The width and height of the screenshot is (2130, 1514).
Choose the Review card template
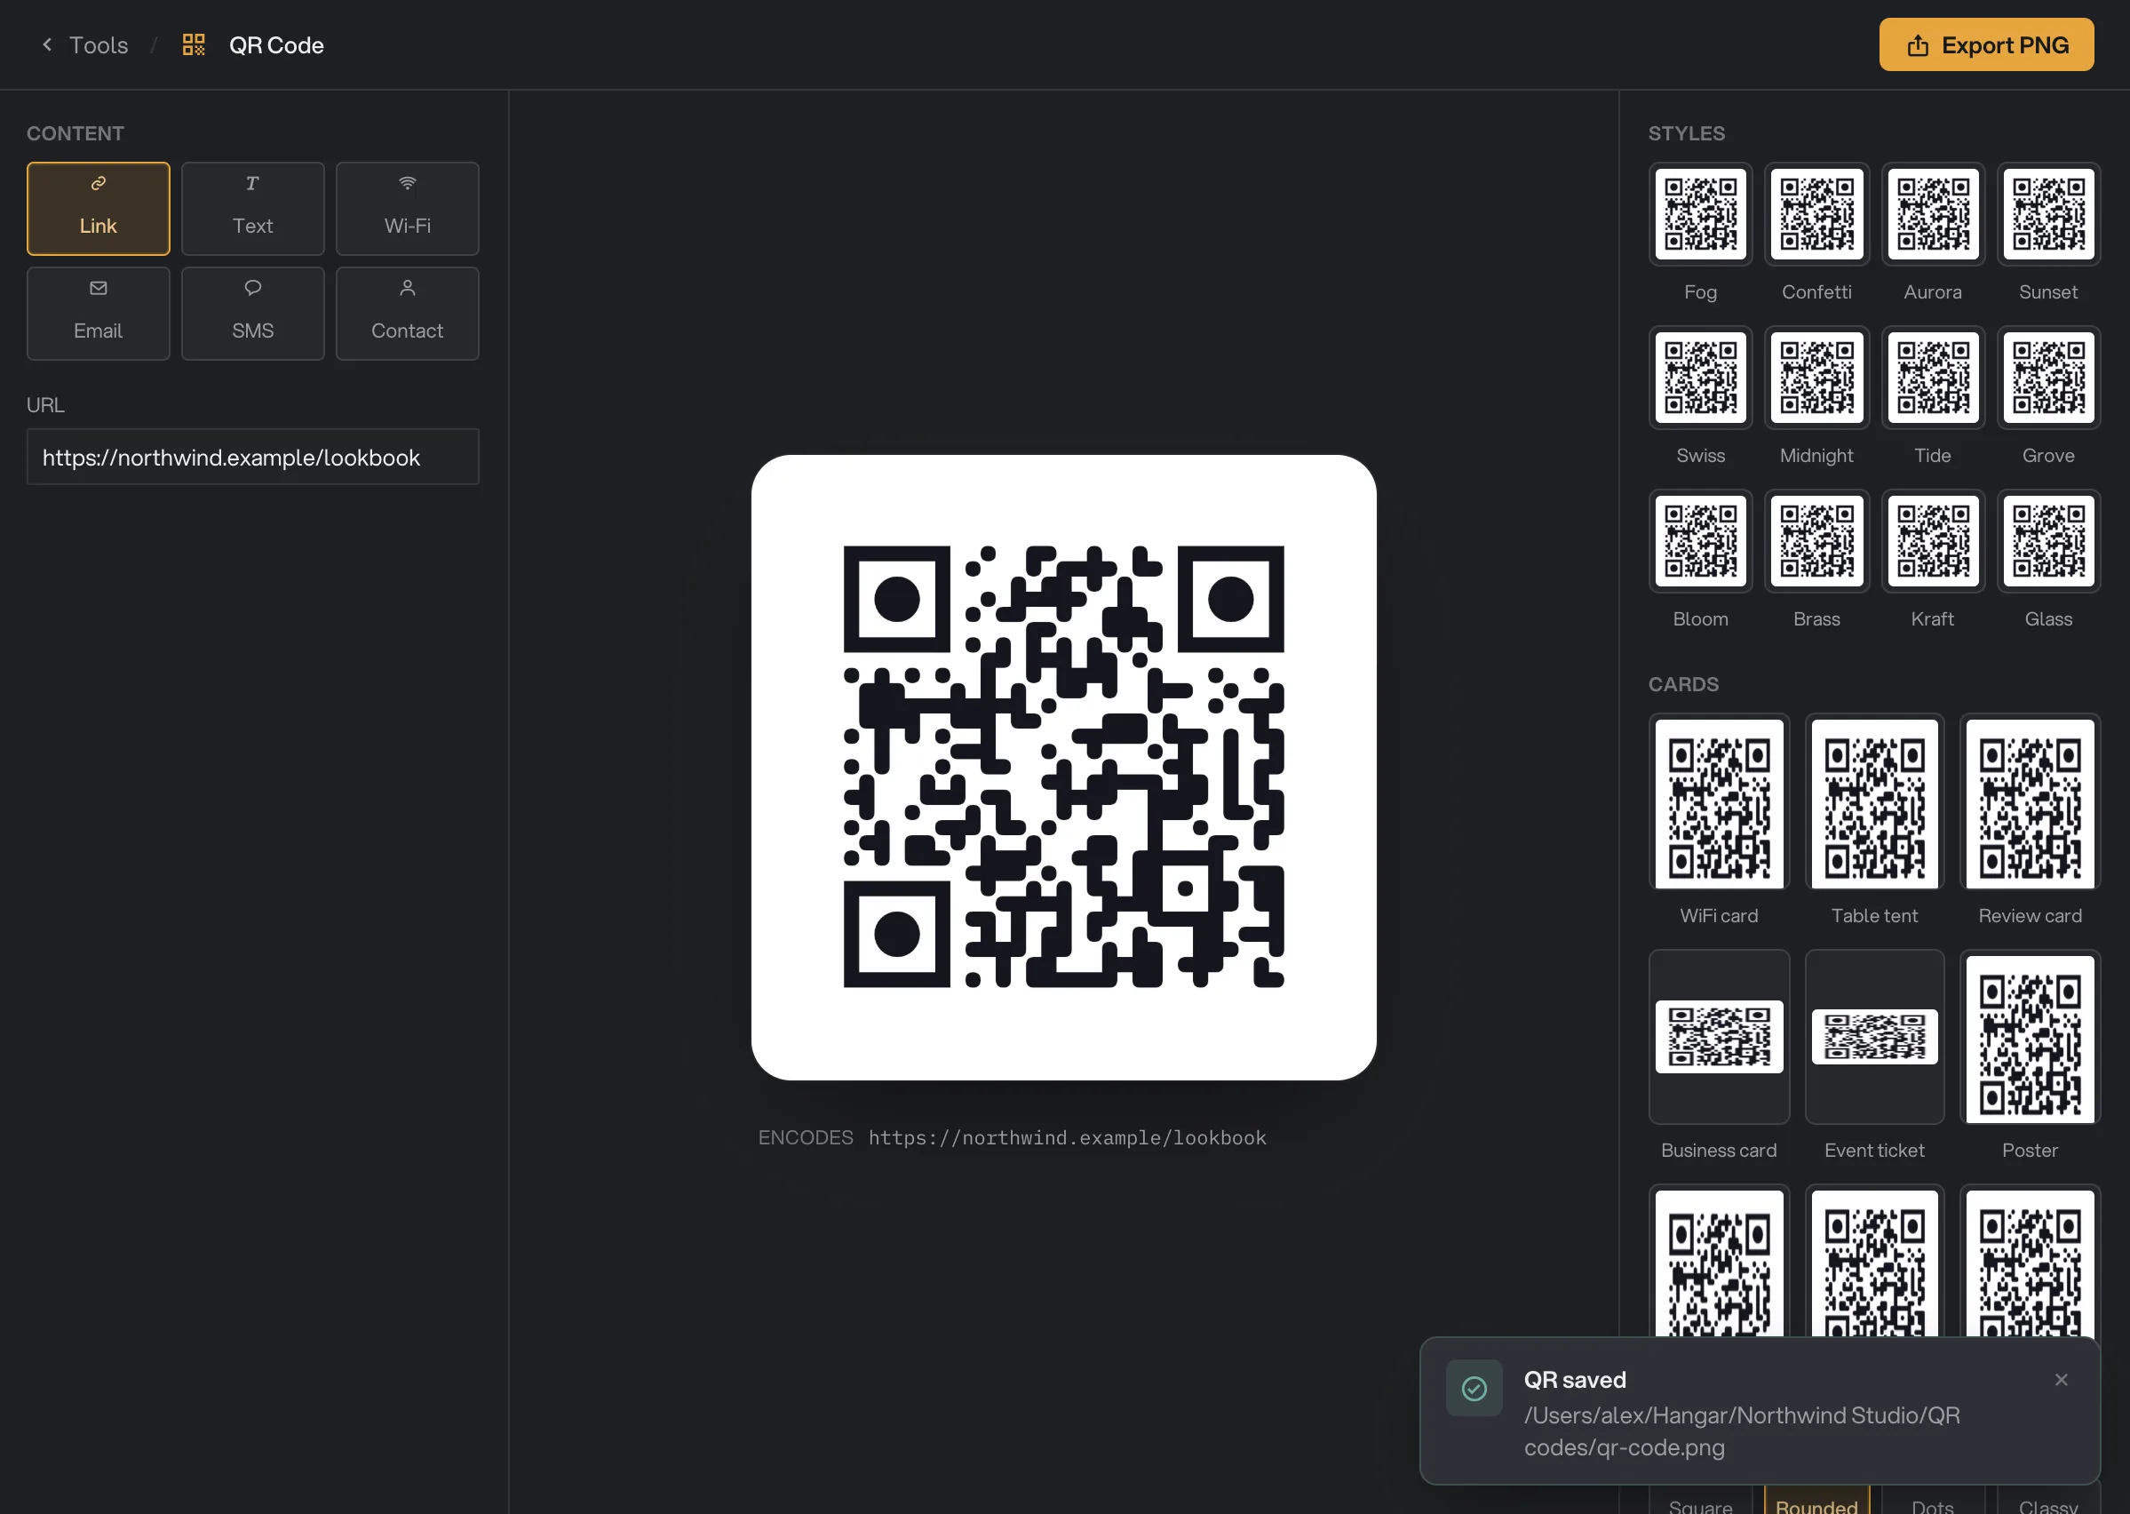point(2030,801)
